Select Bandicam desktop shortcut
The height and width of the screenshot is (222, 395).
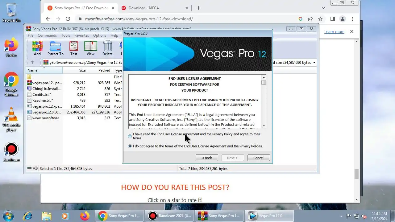[11, 152]
